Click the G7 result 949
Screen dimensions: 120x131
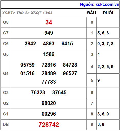49,33
